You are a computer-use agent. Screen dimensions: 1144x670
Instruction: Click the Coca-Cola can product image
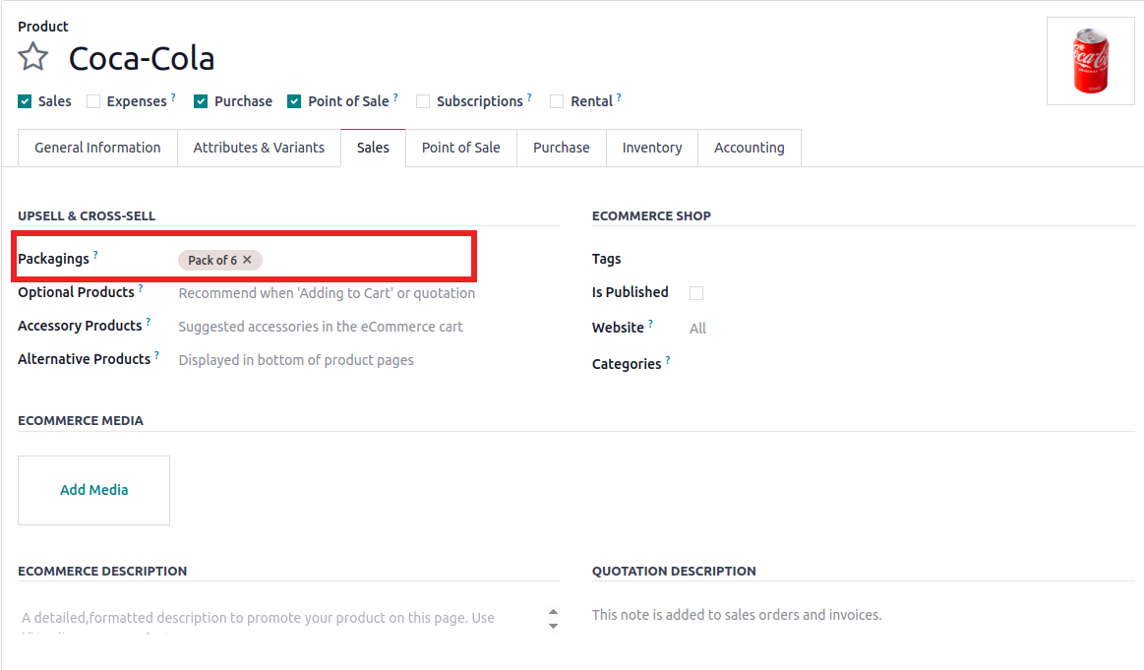coord(1090,61)
